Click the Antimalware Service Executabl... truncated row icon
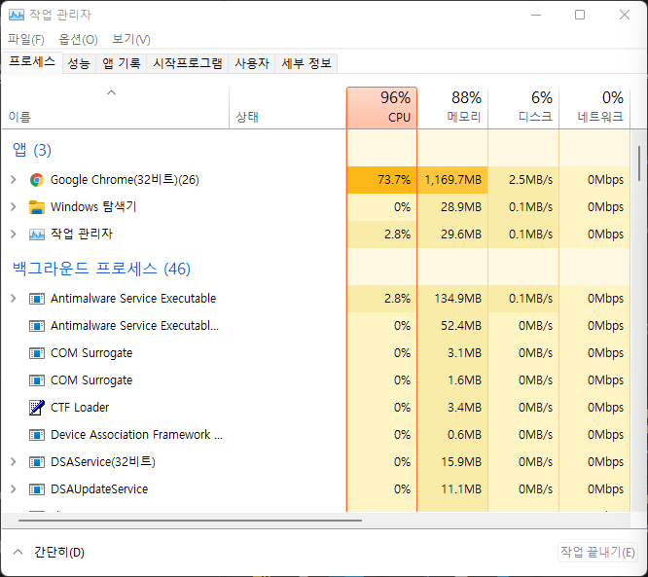 pyautogui.click(x=37, y=326)
